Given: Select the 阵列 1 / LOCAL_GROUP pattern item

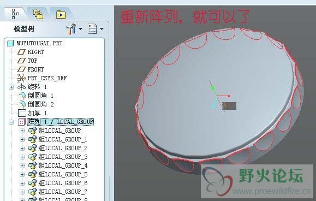Looking at the screenshot, I should [61, 122].
